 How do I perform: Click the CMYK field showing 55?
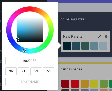49,71
